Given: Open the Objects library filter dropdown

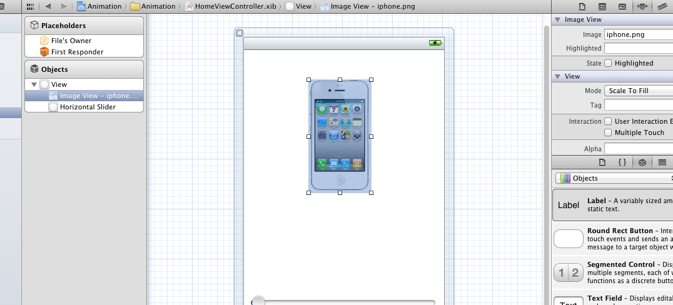Looking at the screenshot, I should point(614,178).
